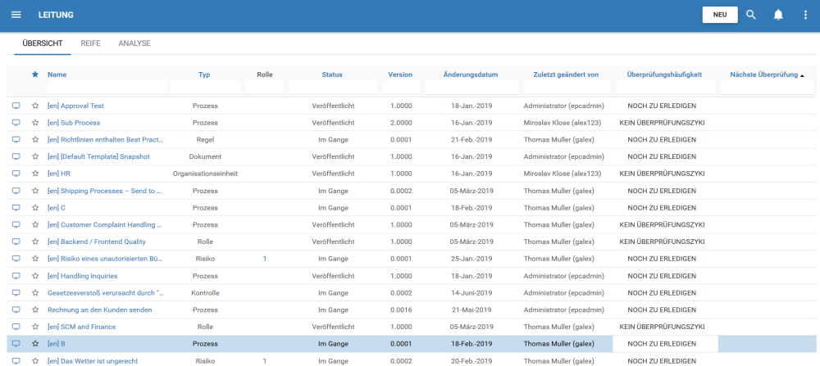Sort by Nächste Überprüfung column header
820x366 pixels.
764,75
